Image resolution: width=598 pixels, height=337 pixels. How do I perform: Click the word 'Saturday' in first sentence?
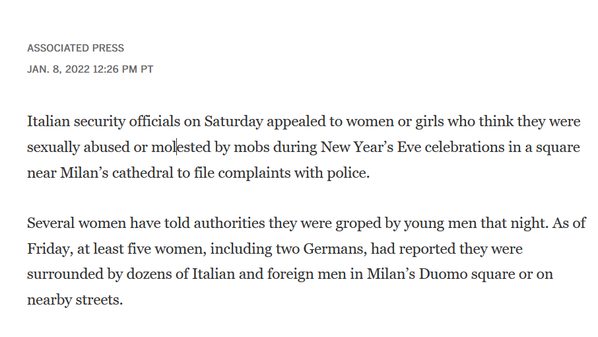pyautogui.click(x=234, y=122)
